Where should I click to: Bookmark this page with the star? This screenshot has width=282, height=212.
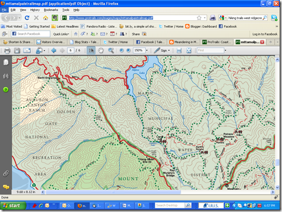199,18
